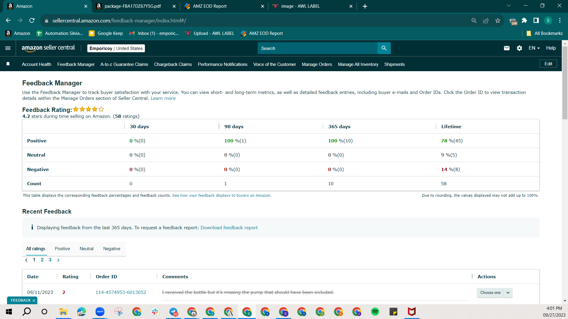Viewport: 568px width, 319px height.
Task: Open McAfee from the taskbar
Action: [412, 312]
